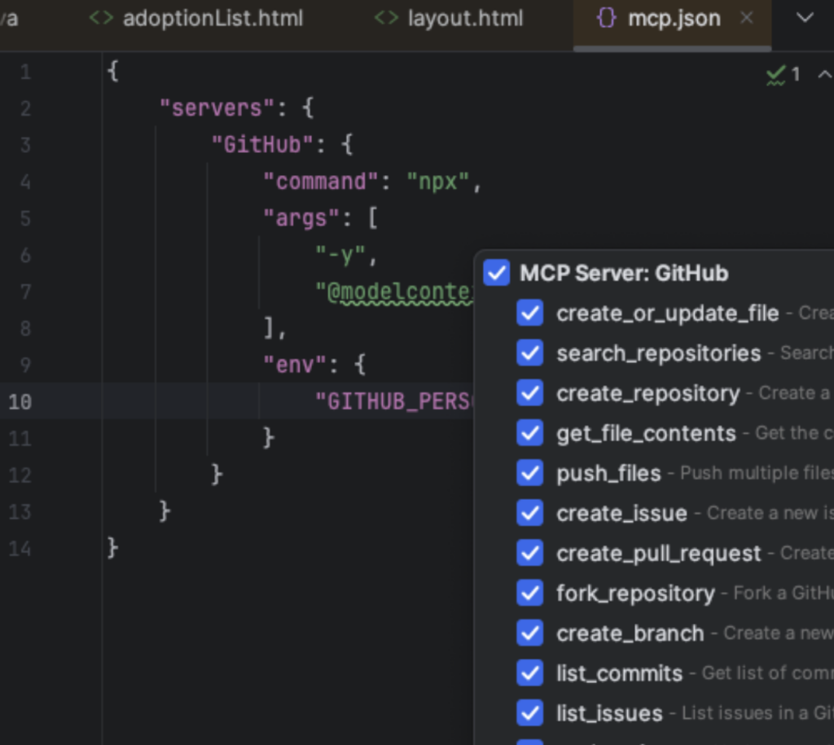Click the HTML icon on layout.html tab
Viewport: 834px width, 745px height.
click(x=384, y=18)
